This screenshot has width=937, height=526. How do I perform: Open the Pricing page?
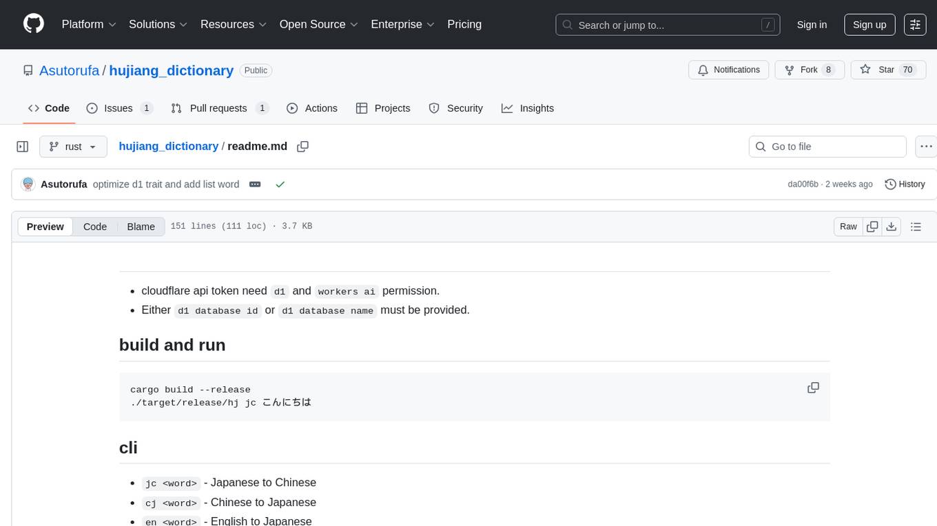click(x=464, y=24)
